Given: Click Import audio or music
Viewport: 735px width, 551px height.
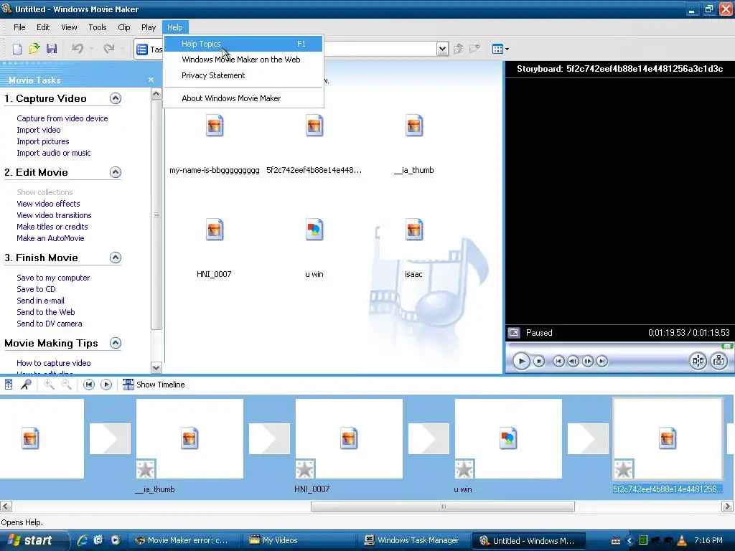Looking at the screenshot, I should click(53, 153).
